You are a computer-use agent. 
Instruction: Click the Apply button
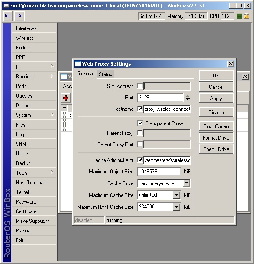pos(216,98)
